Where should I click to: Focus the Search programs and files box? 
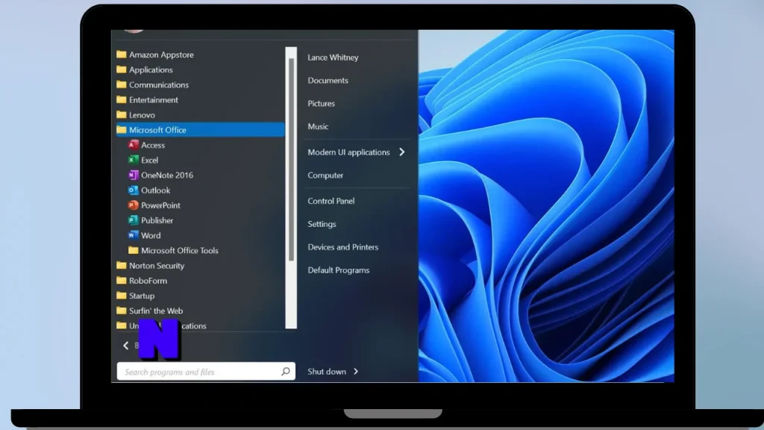point(206,372)
